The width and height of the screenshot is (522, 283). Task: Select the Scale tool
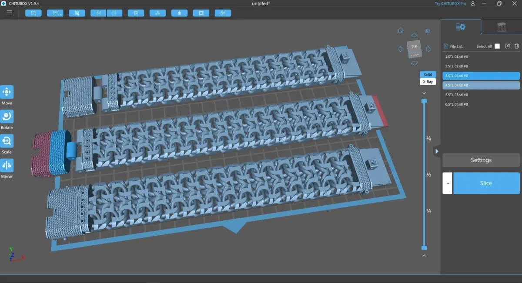click(7, 141)
